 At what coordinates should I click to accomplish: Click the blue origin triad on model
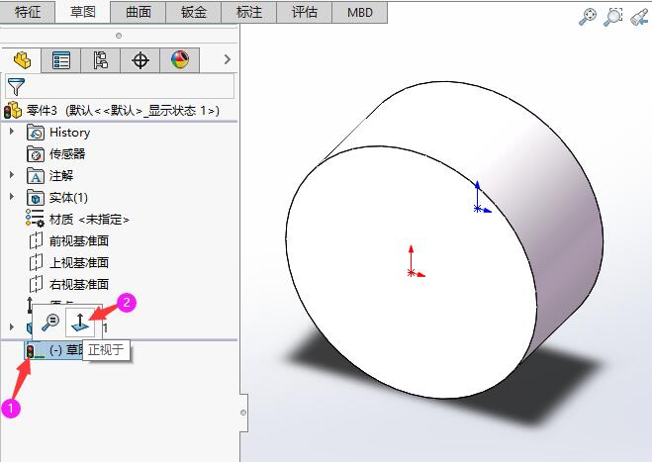pos(478,209)
